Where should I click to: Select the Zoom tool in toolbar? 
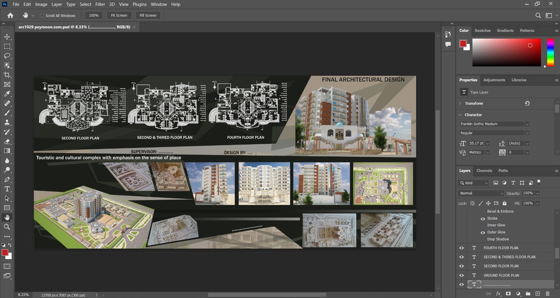[7, 227]
